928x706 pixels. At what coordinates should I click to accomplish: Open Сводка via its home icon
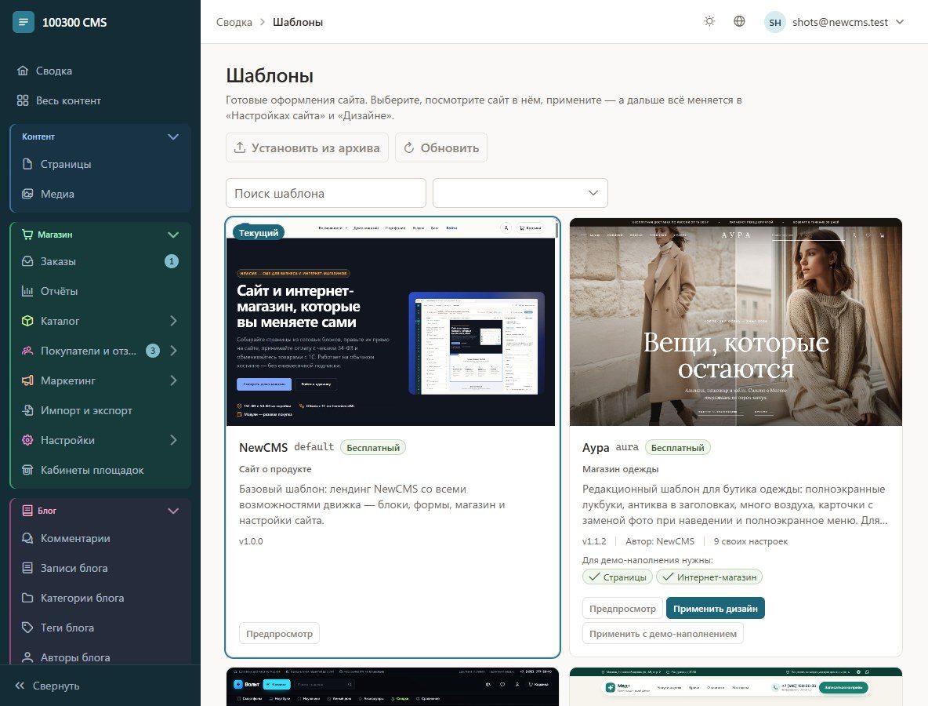coord(23,71)
